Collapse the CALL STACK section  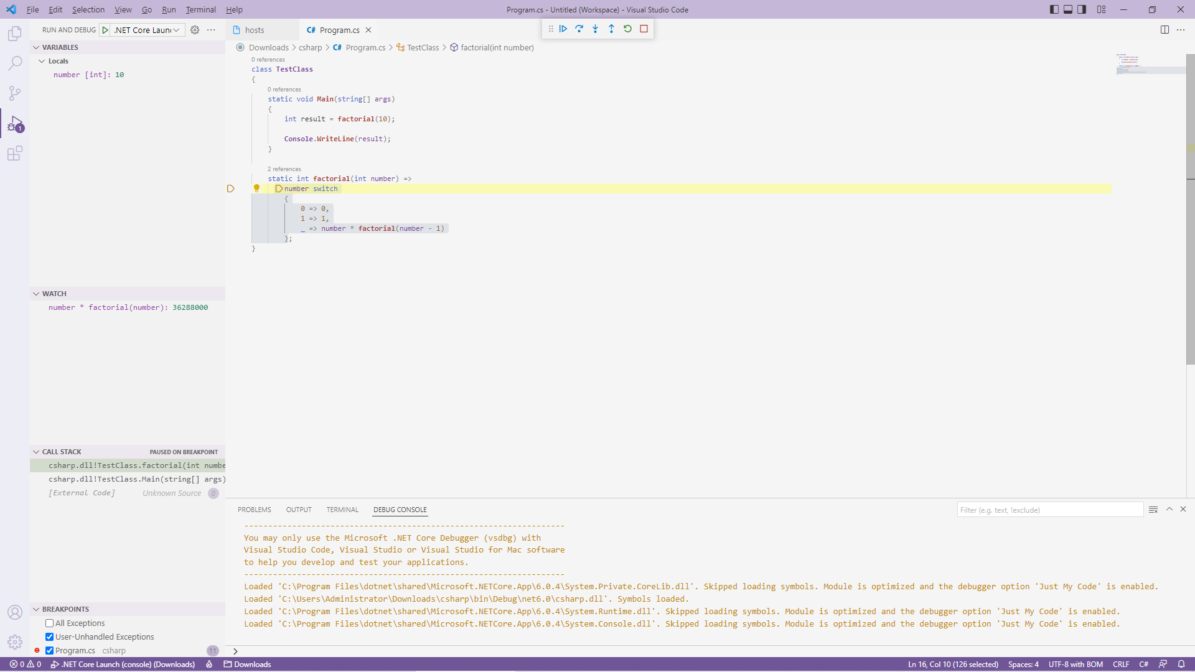click(36, 452)
